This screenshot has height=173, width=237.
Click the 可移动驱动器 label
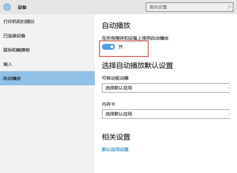coord(115,78)
